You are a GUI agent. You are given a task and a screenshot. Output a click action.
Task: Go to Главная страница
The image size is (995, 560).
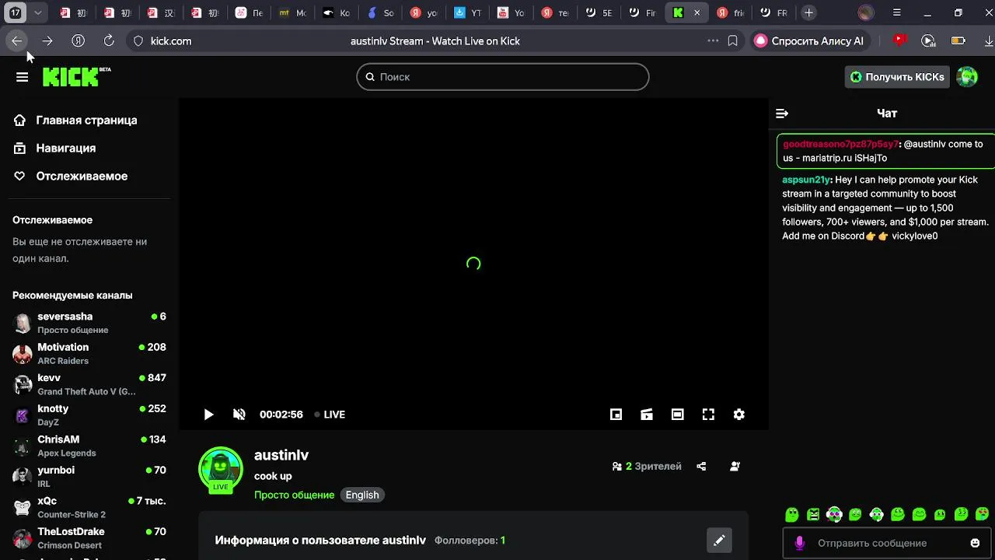pyautogui.click(x=76, y=120)
